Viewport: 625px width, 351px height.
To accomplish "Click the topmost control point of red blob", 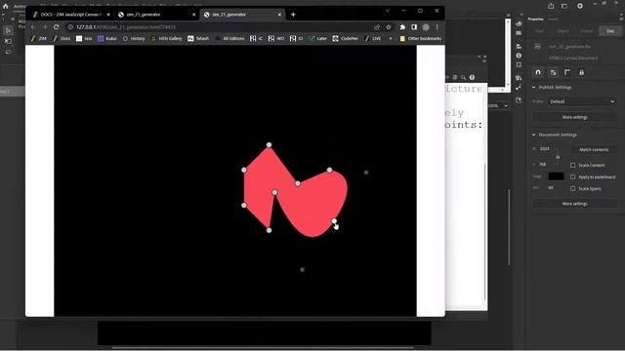I will pos(270,145).
